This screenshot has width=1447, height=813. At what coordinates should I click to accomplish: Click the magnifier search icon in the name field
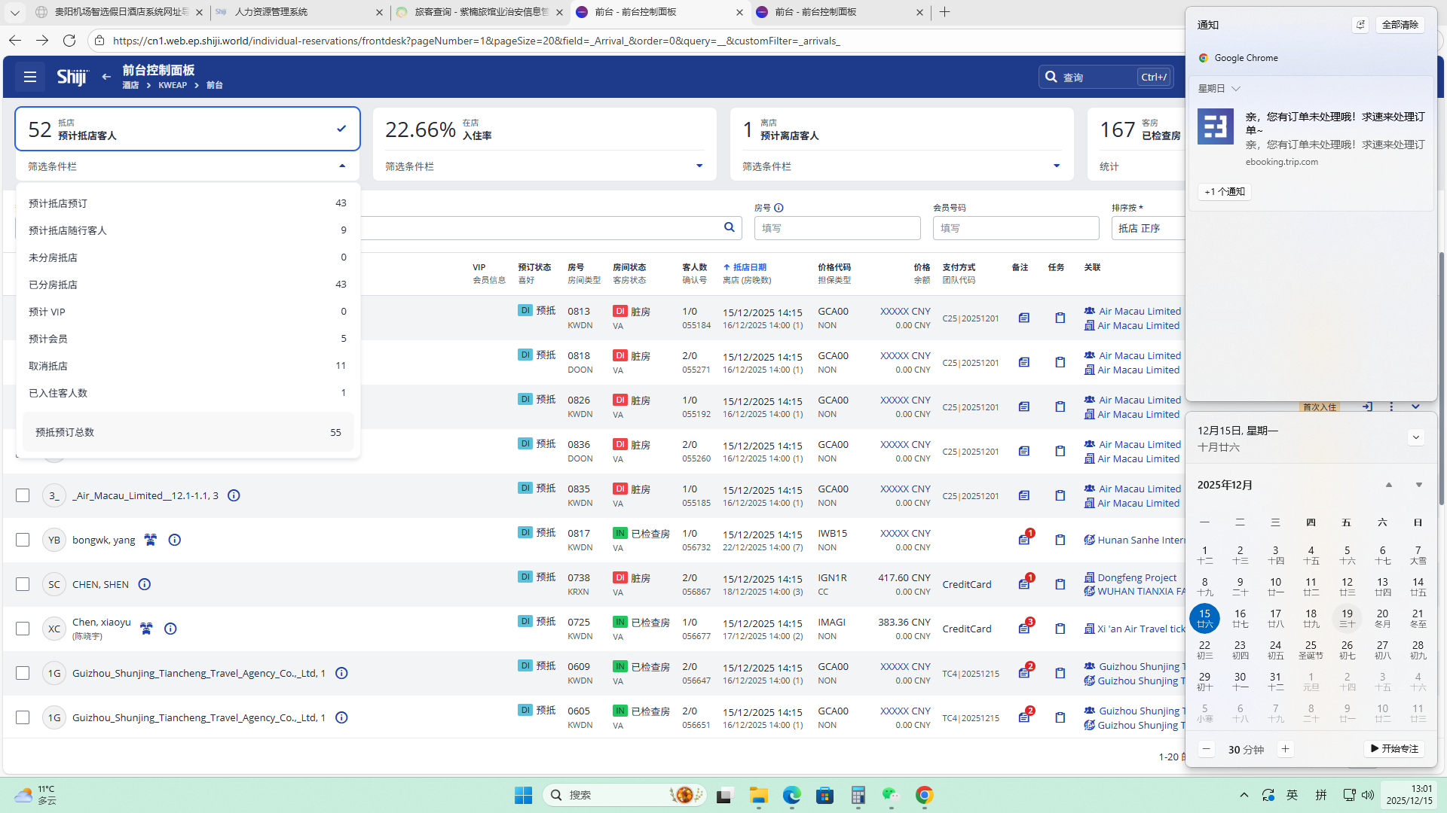click(x=729, y=227)
